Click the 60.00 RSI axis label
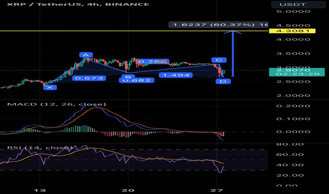 tap(290, 154)
